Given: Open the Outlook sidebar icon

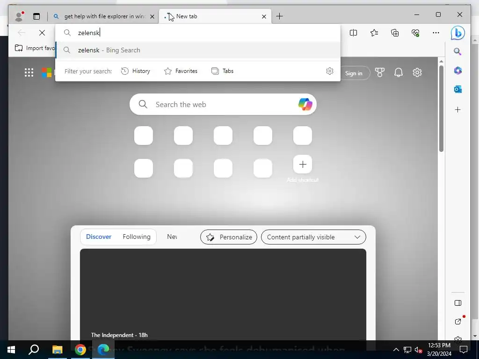Looking at the screenshot, I should point(457,89).
